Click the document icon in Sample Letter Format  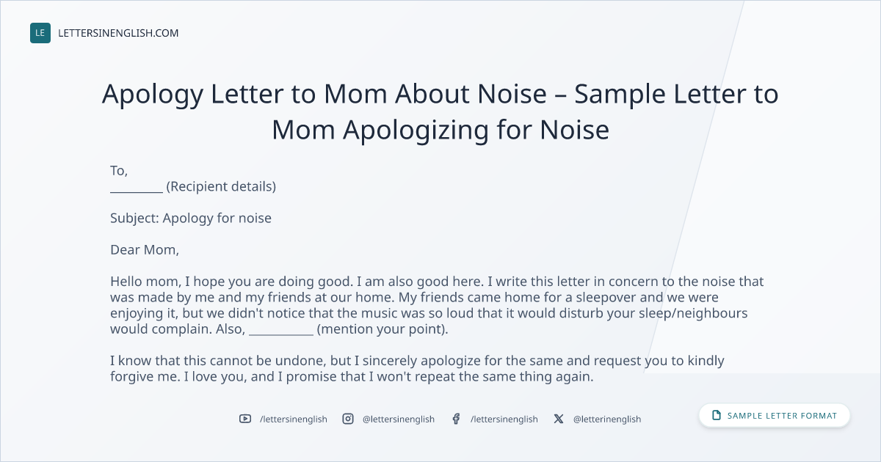717,416
